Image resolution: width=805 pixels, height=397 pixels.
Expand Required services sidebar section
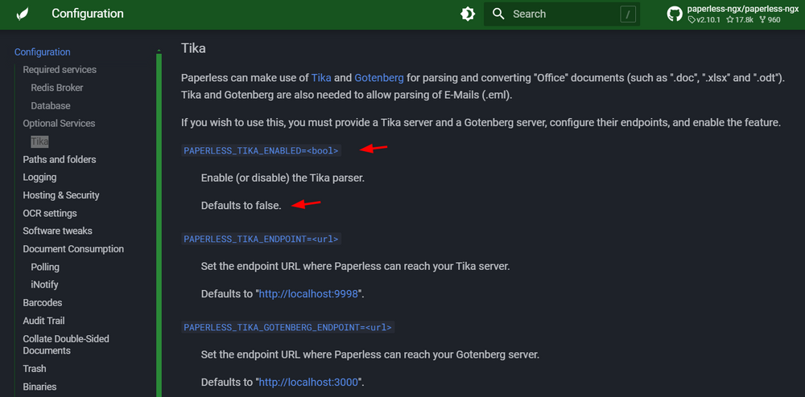pyautogui.click(x=60, y=70)
